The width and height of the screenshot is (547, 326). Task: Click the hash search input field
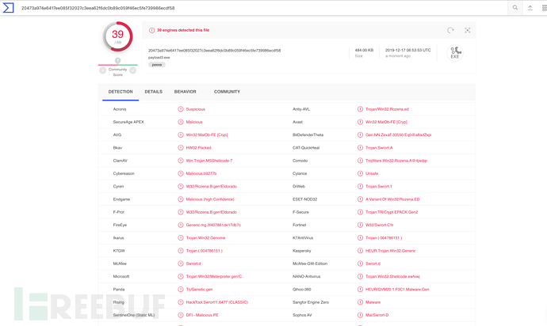262,8
